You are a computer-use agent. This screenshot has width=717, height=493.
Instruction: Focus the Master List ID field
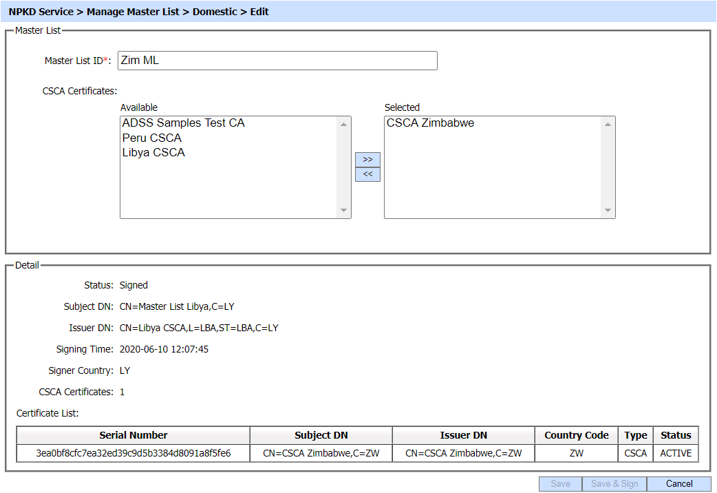coord(277,61)
